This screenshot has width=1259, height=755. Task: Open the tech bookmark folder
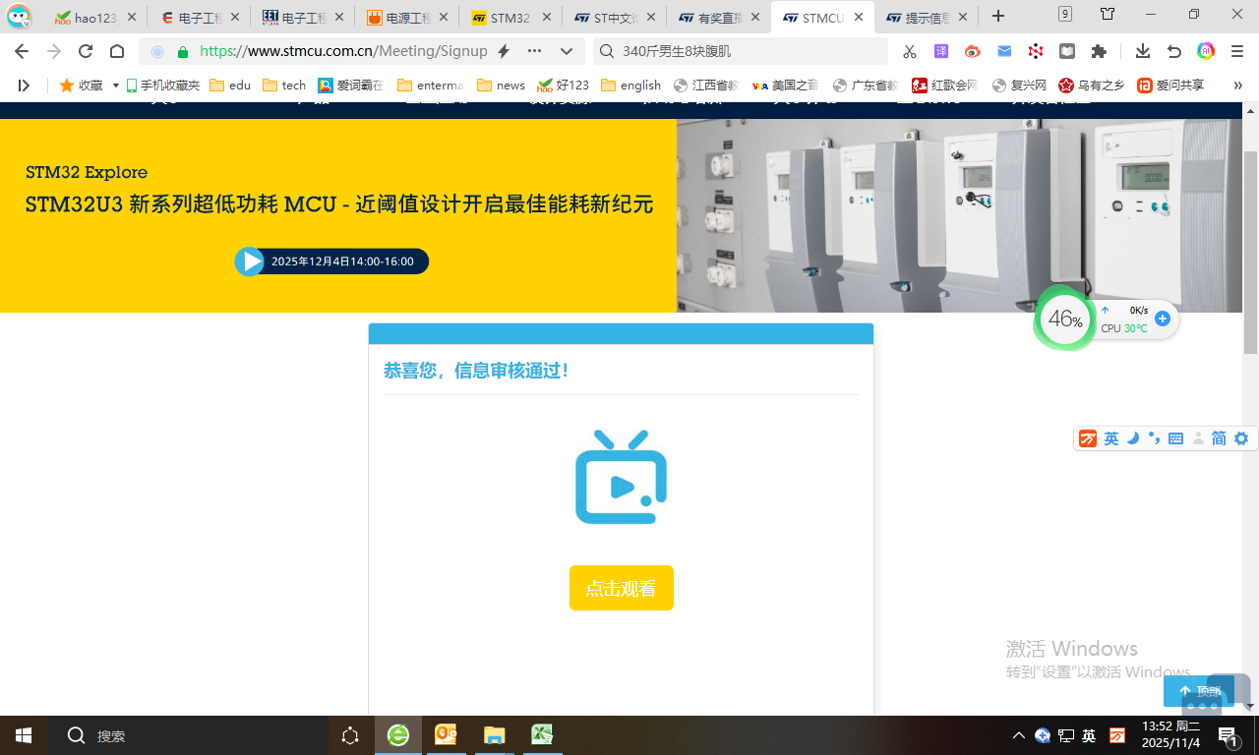pos(284,86)
